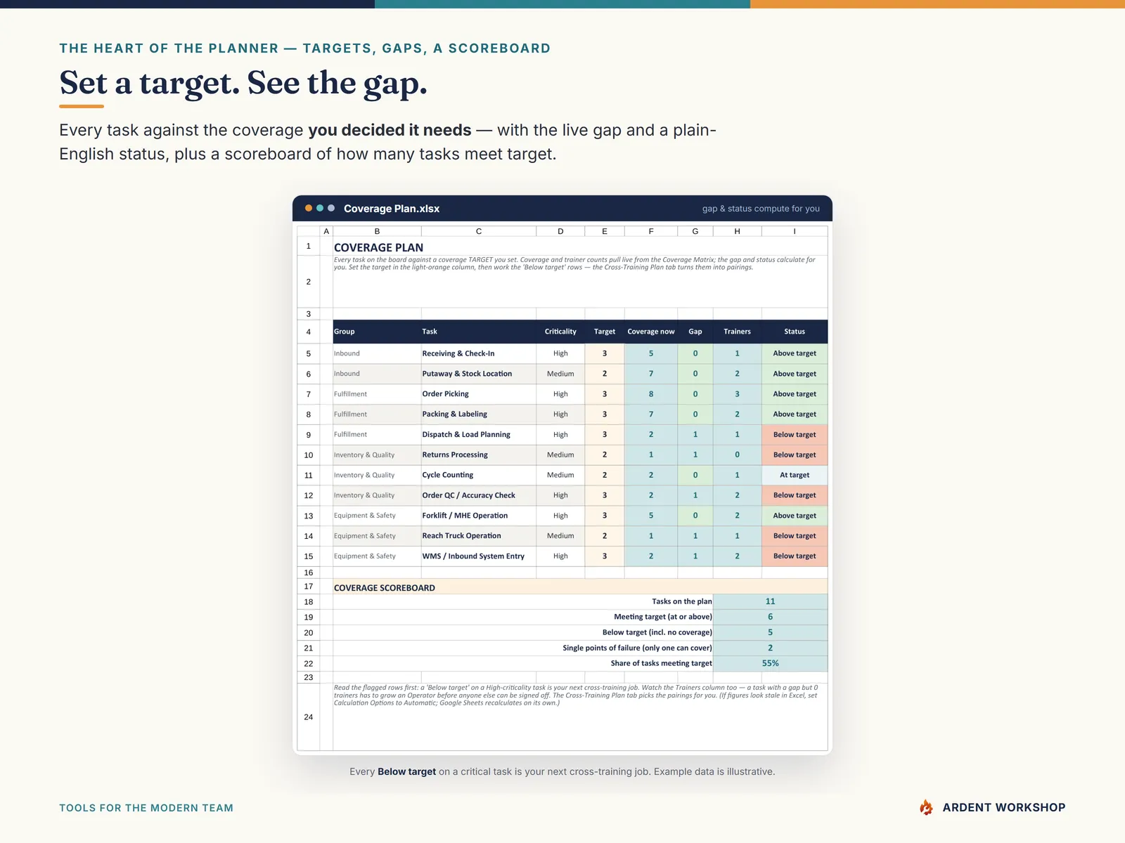
Task: Click the Target value for Cycle Counting
Action: coord(605,475)
